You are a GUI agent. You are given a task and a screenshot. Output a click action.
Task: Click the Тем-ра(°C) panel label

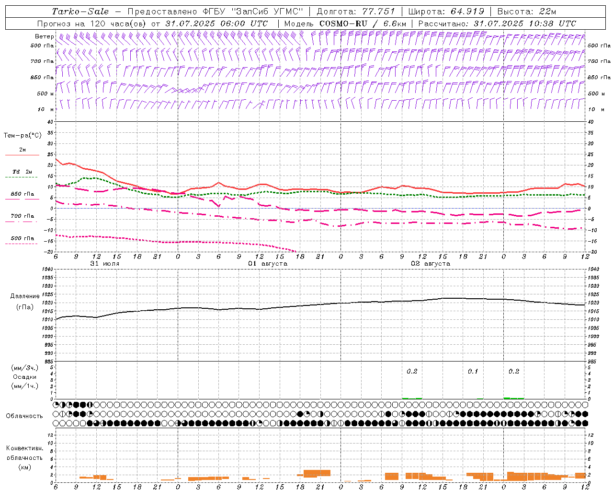(x=23, y=136)
